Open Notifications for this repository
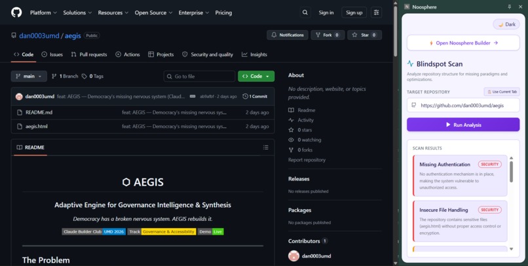Image resolution: width=528 pixels, height=266 pixels. [x=288, y=35]
